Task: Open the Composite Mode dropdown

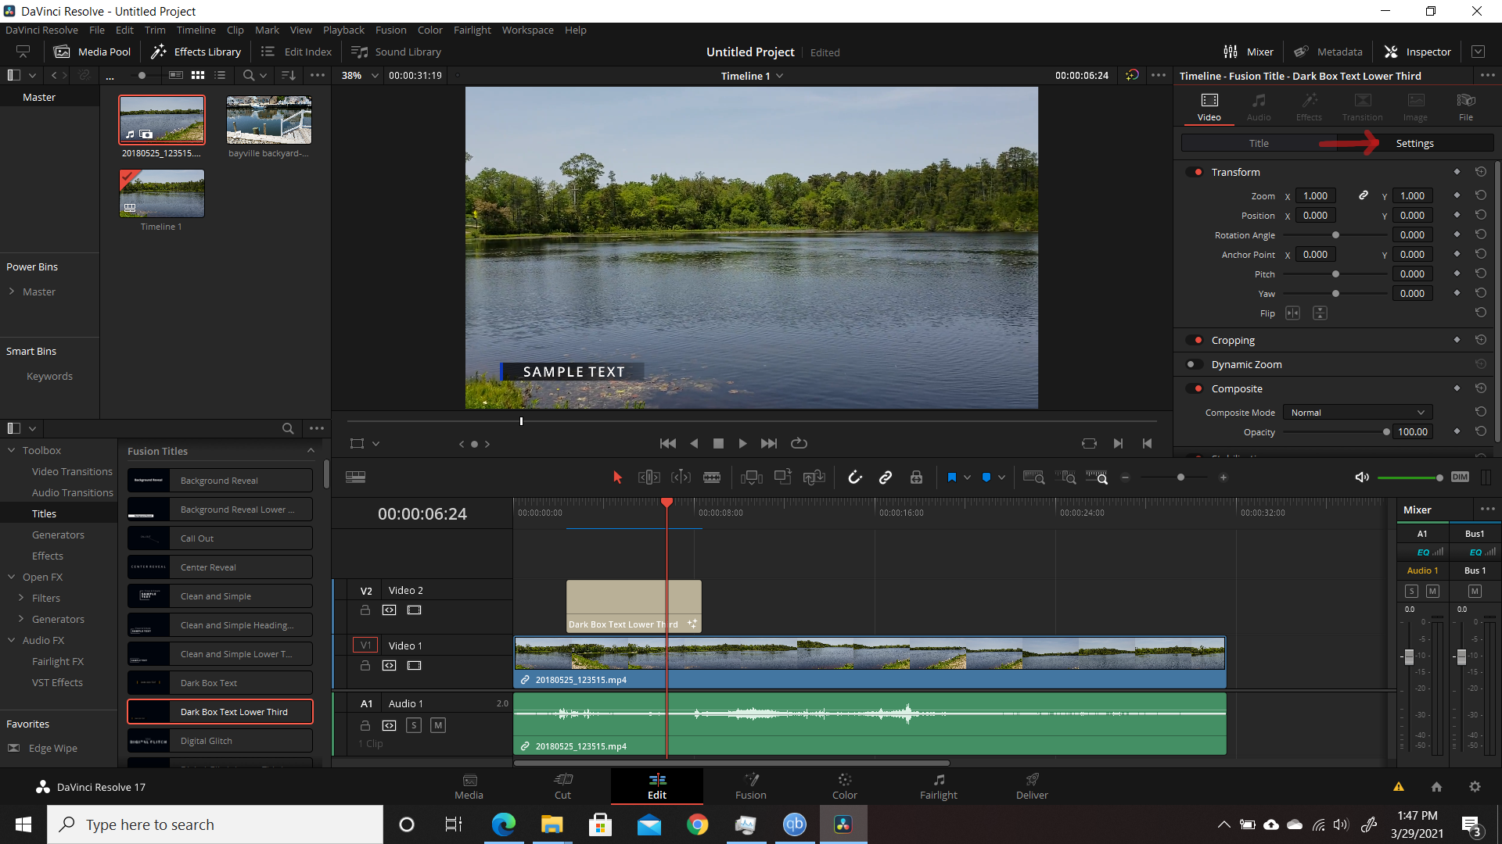Action: click(1357, 413)
